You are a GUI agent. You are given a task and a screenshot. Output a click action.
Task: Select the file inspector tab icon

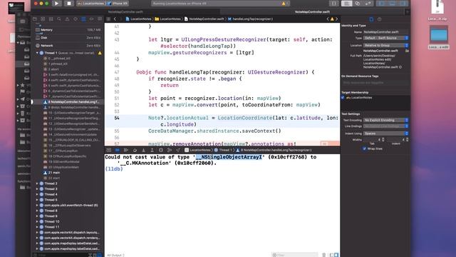[x=371, y=19]
